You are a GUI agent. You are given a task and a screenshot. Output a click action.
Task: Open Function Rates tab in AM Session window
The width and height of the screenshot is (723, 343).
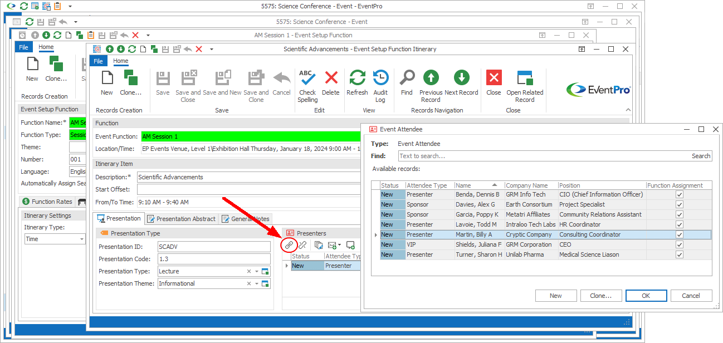[x=47, y=202]
